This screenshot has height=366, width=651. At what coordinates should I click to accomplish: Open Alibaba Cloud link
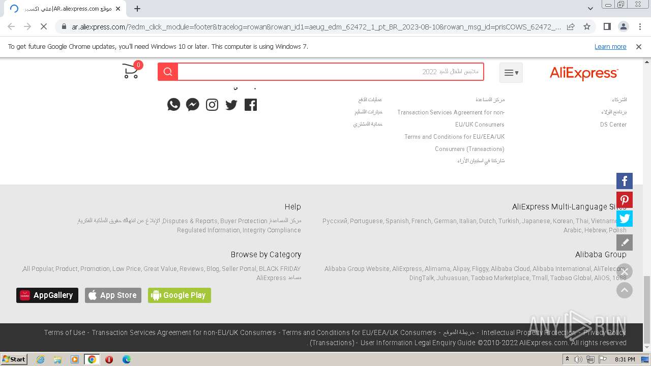click(x=510, y=269)
